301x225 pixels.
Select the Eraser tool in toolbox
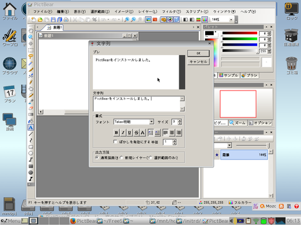[x=31, y=108]
